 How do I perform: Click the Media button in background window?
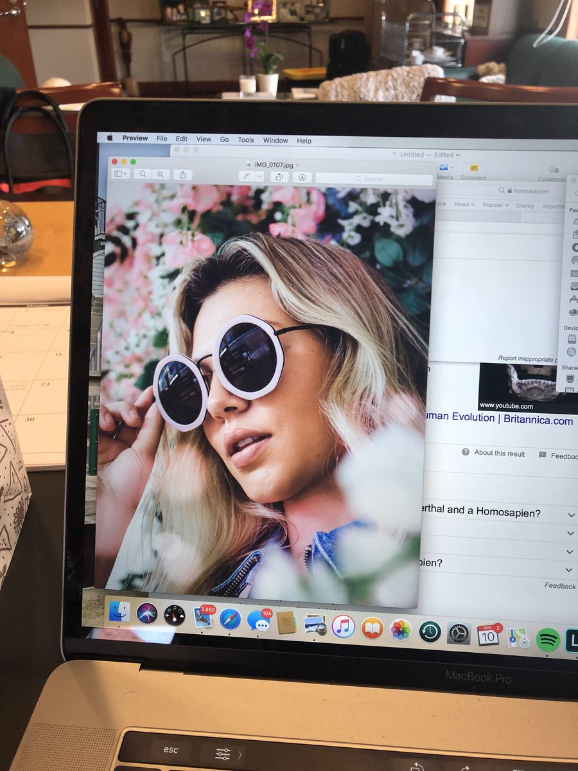coord(444,171)
